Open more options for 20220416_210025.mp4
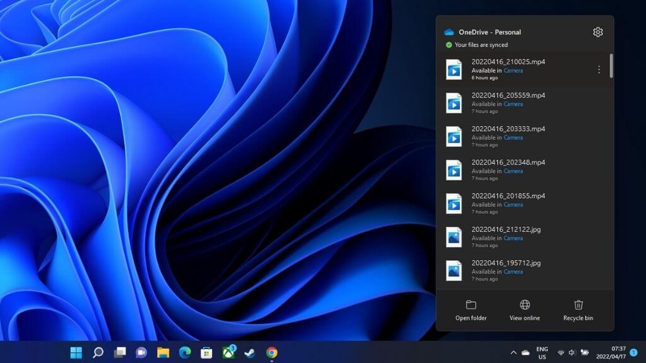The image size is (646, 363). point(599,69)
